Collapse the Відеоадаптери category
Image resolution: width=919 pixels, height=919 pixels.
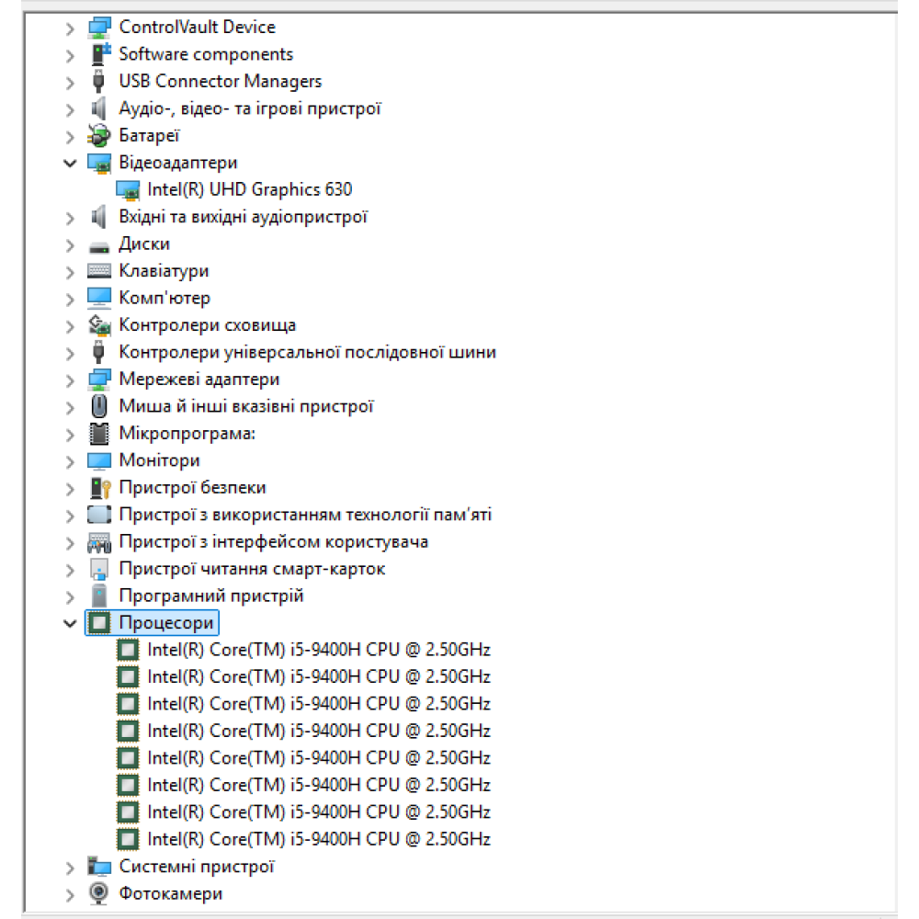[x=70, y=164]
